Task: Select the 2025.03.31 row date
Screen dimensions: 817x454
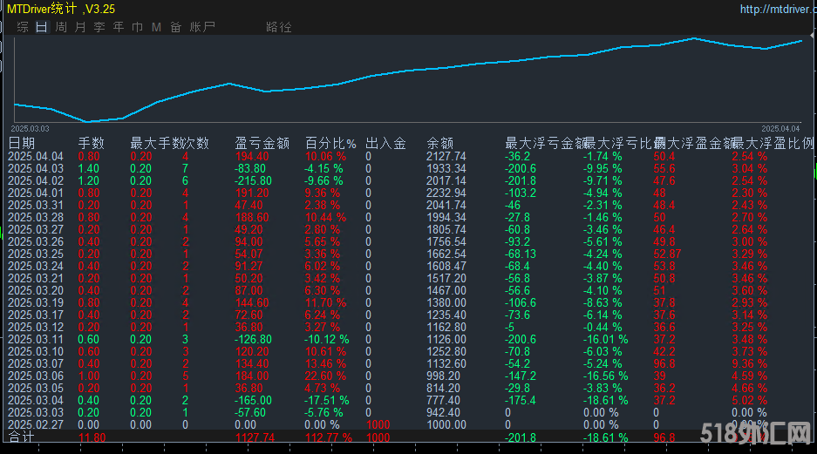Action: pyautogui.click(x=36, y=205)
